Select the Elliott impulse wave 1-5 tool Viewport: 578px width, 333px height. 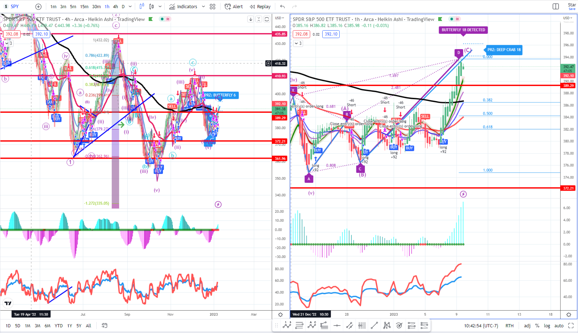click(287, 325)
